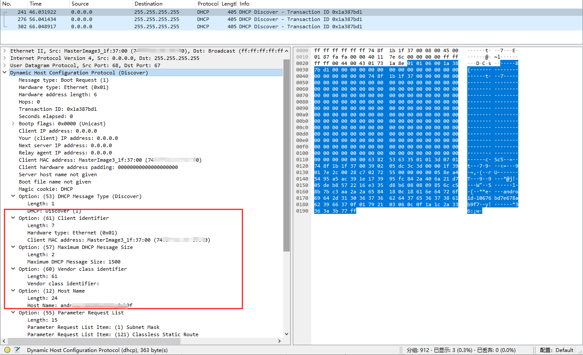This screenshot has width=583, height=355.
Task: Select Message type: Boot Request row
Action: (x=63, y=80)
